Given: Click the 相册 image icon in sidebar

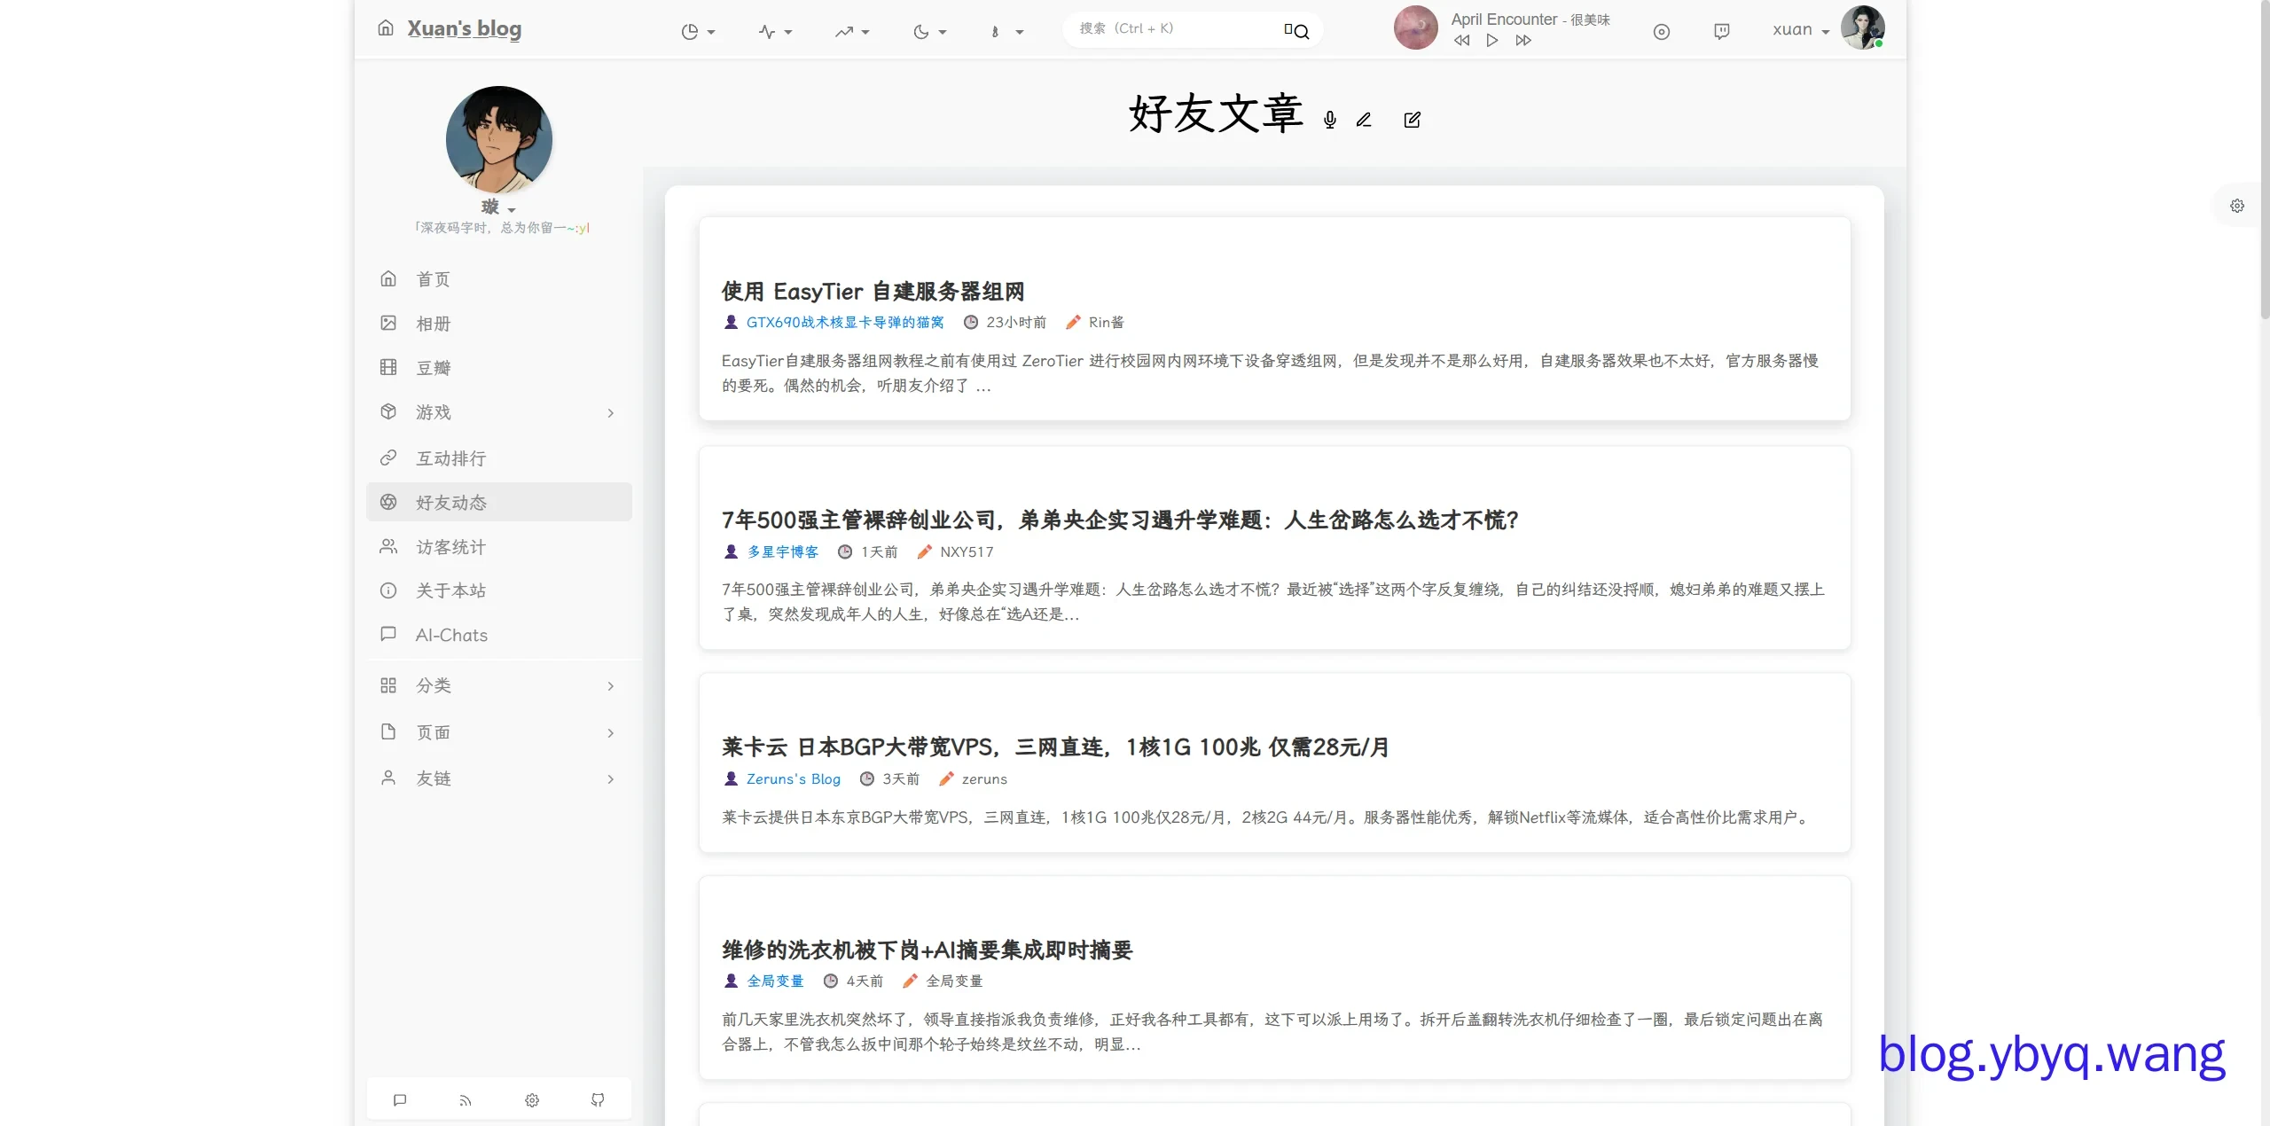Looking at the screenshot, I should coord(388,323).
